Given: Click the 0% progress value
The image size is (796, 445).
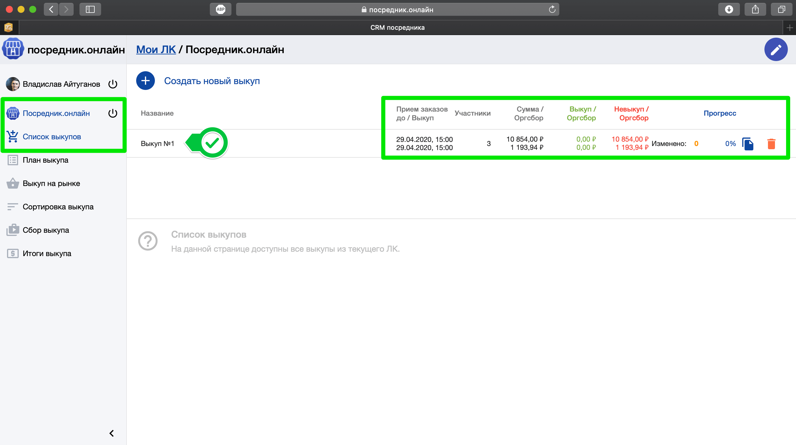Looking at the screenshot, I should pyautogui.click(x=730, y=144).
